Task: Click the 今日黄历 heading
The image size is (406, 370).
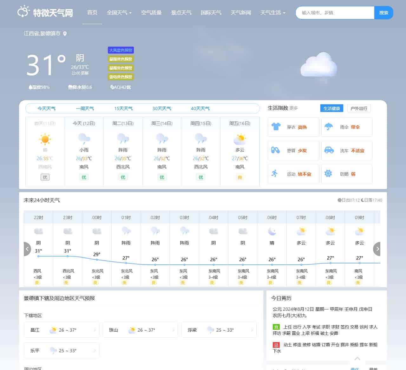Action: [281, 298]
